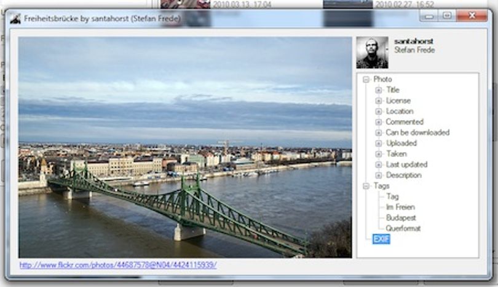Select the Querformat tag entry
Image resolution: width=498 pixels, height=287 pixels.
[403, 228]
